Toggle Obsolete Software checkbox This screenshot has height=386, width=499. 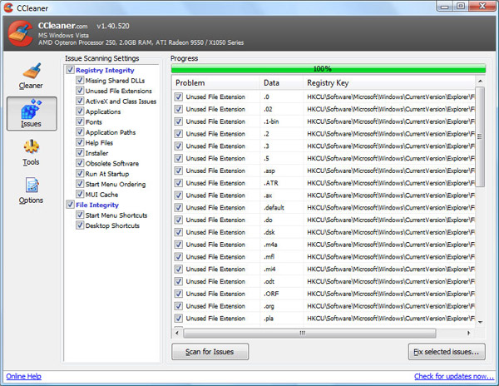pyautogui.click(x=80, y=163)
